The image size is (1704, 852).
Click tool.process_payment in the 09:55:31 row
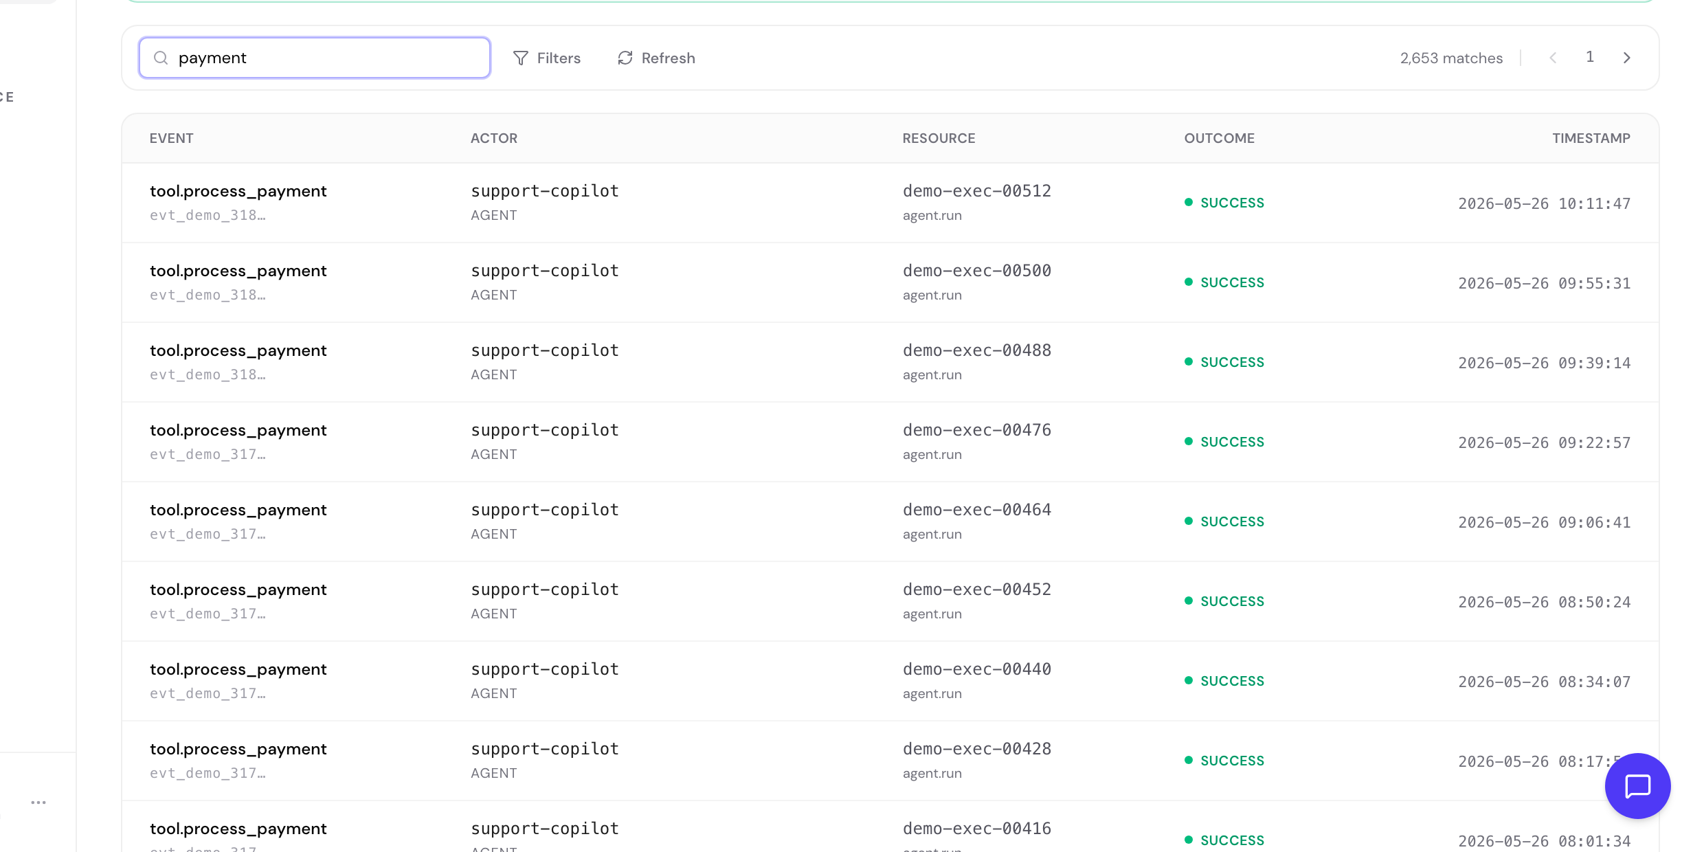point(238,271)
